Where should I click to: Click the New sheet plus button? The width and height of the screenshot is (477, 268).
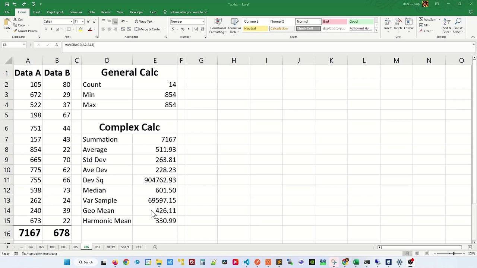click(155, 247)
